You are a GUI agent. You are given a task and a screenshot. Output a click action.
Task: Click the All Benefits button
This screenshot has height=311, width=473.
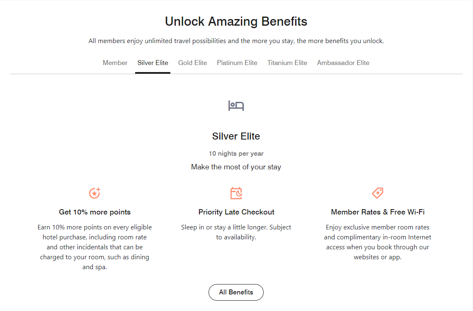coord(236,292)
